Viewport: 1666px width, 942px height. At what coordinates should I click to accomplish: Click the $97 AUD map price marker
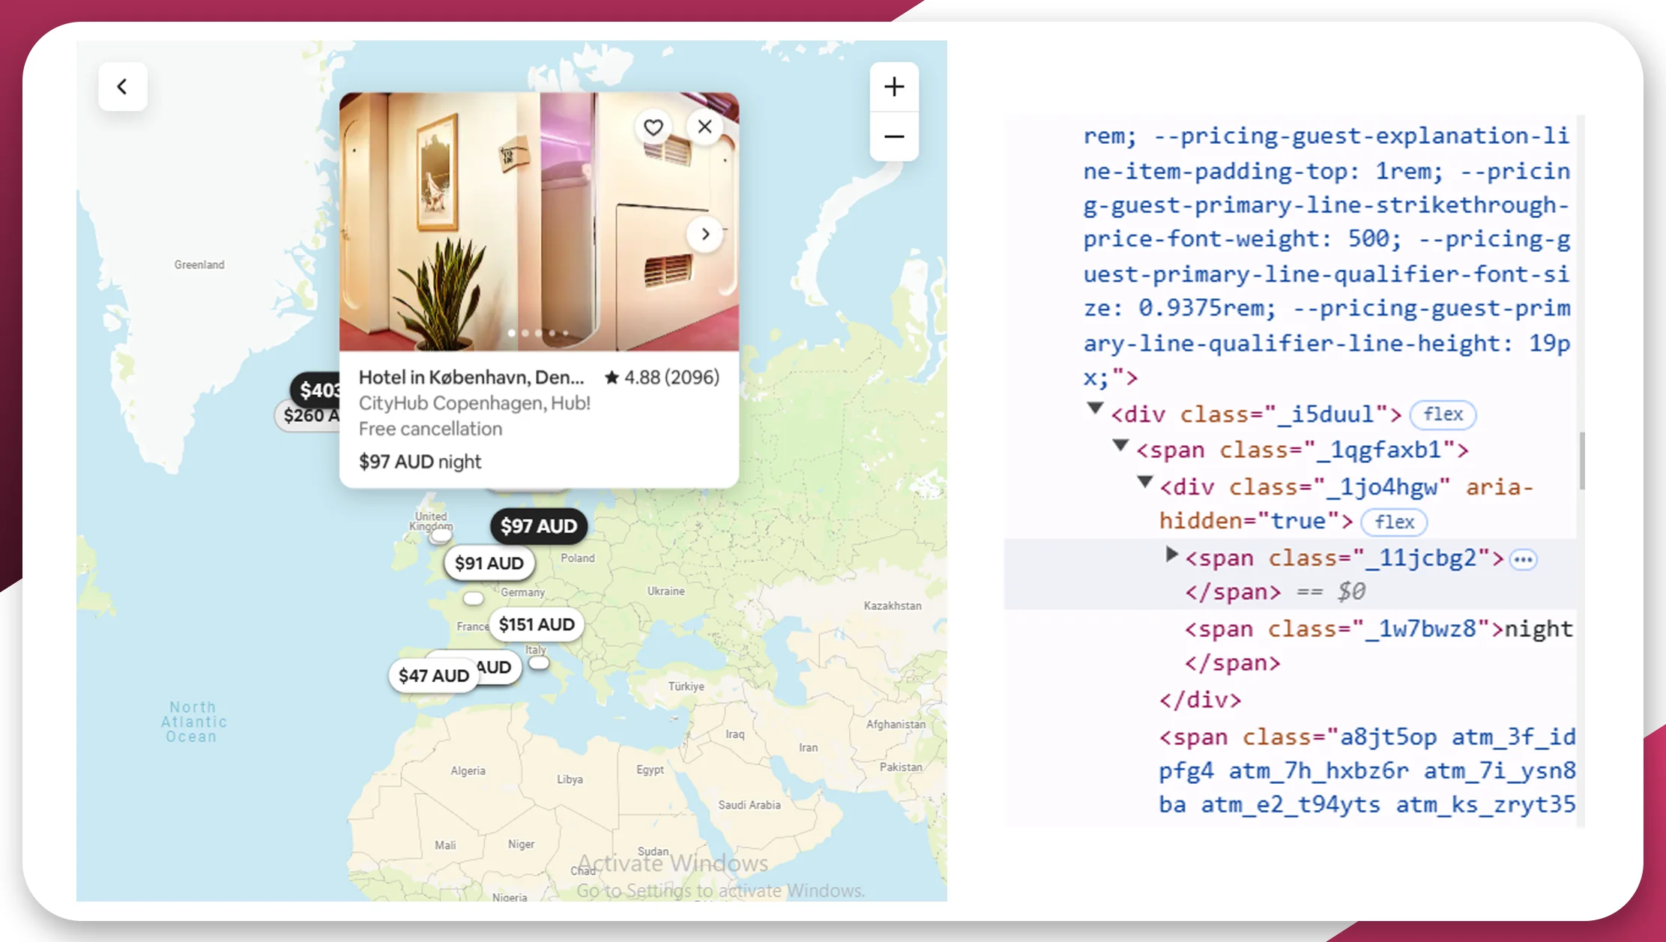[x=538, y=525]
